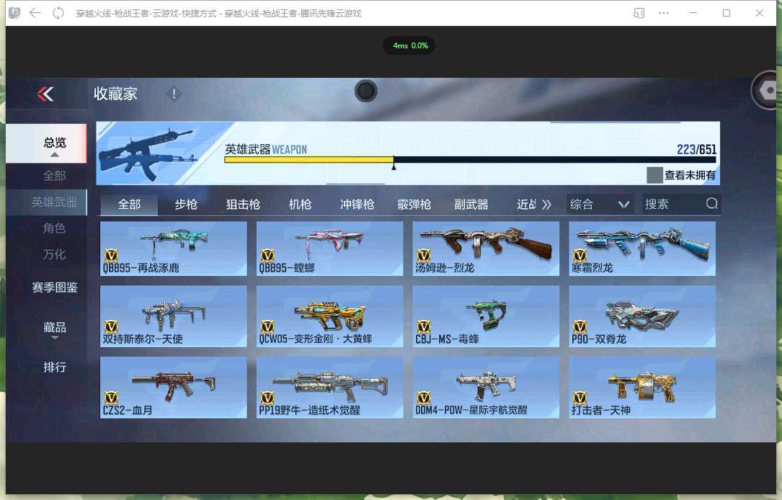Reload the page with the refresh icon
The width and height of the screenshot is (782, 500).
click(x=58, y=13)
